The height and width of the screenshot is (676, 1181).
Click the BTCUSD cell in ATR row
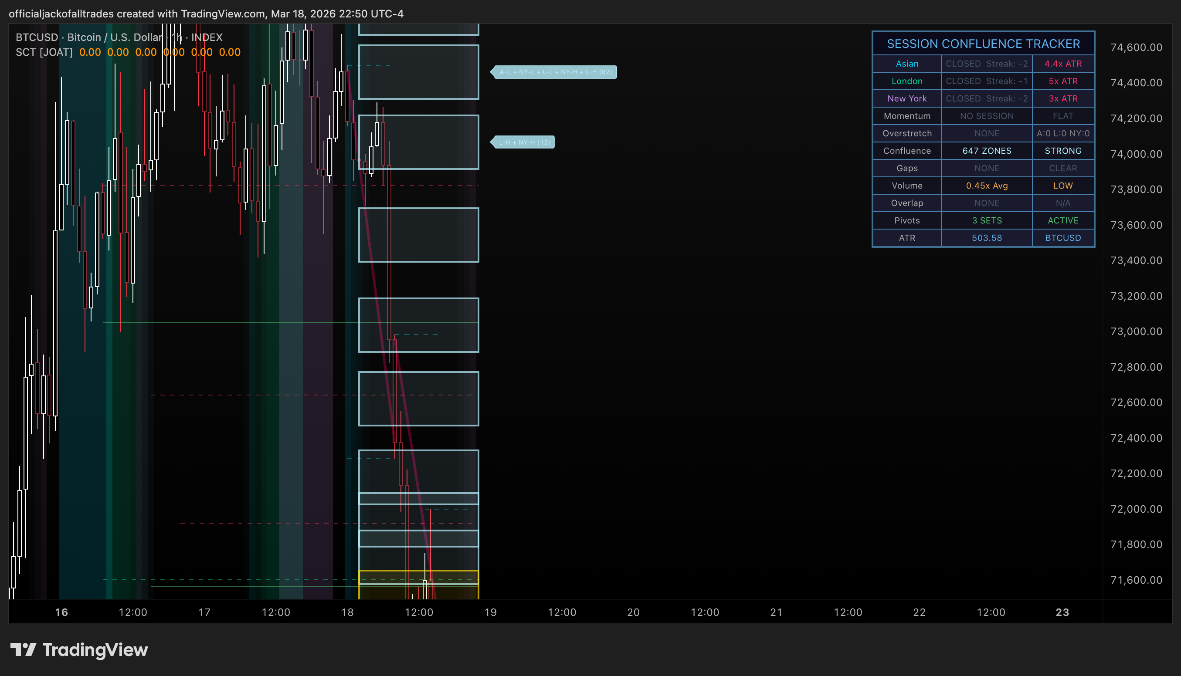[x=1062, y=238]
